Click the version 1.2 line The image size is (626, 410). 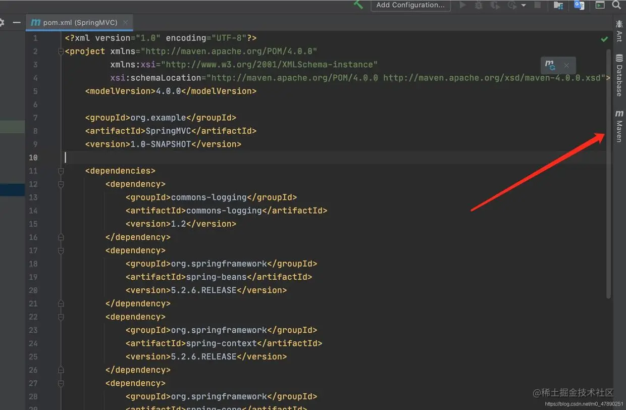click(x=181, y=224)
